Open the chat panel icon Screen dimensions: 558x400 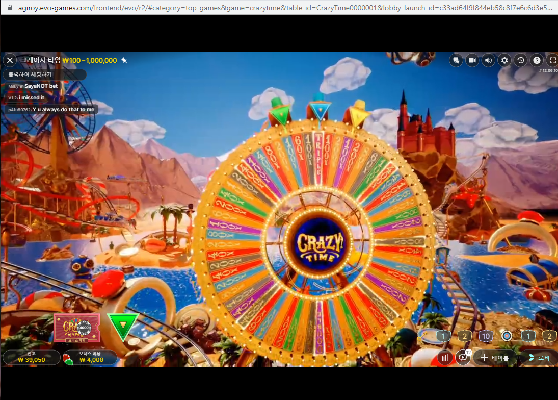point(456,61)
